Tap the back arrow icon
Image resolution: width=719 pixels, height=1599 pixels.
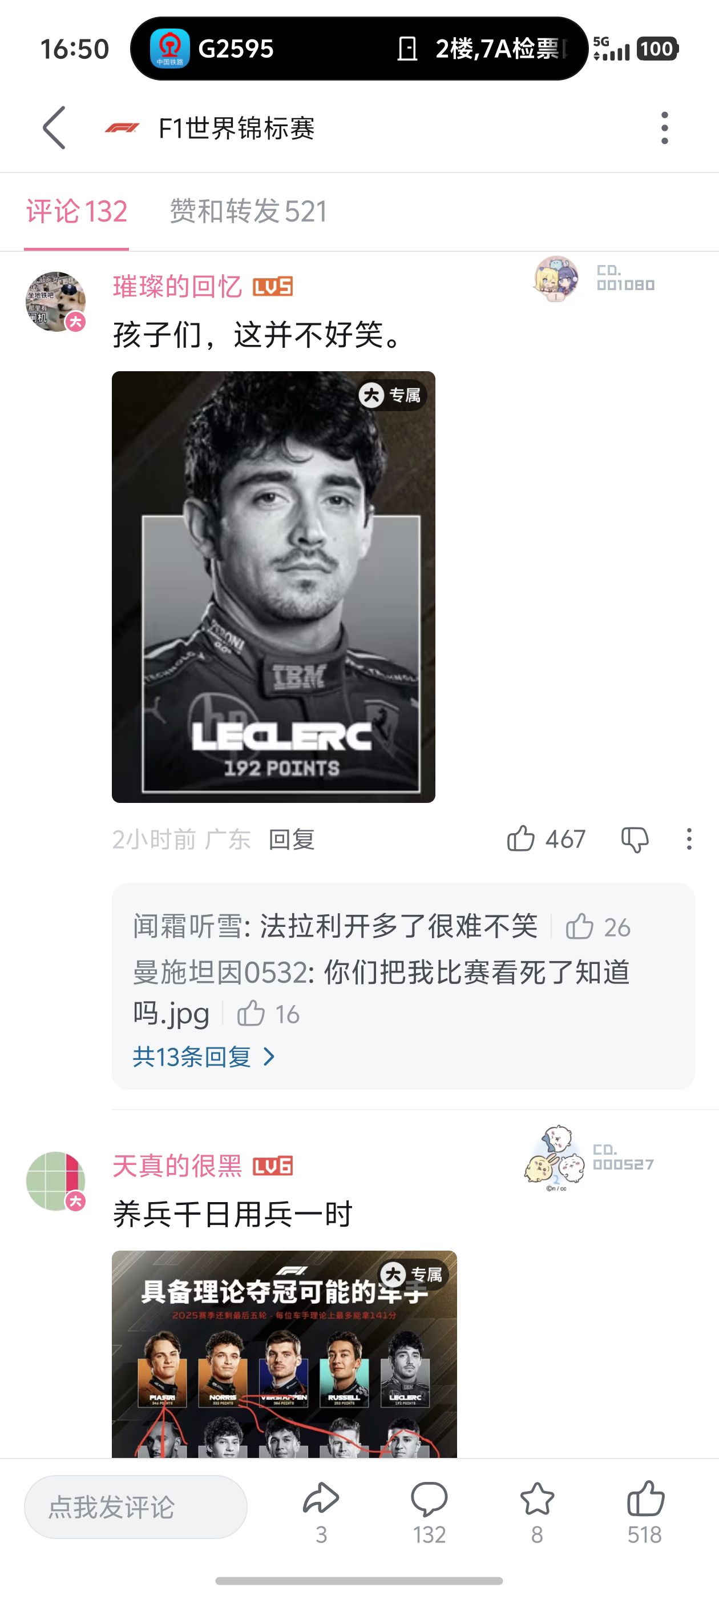pos(54,128)
